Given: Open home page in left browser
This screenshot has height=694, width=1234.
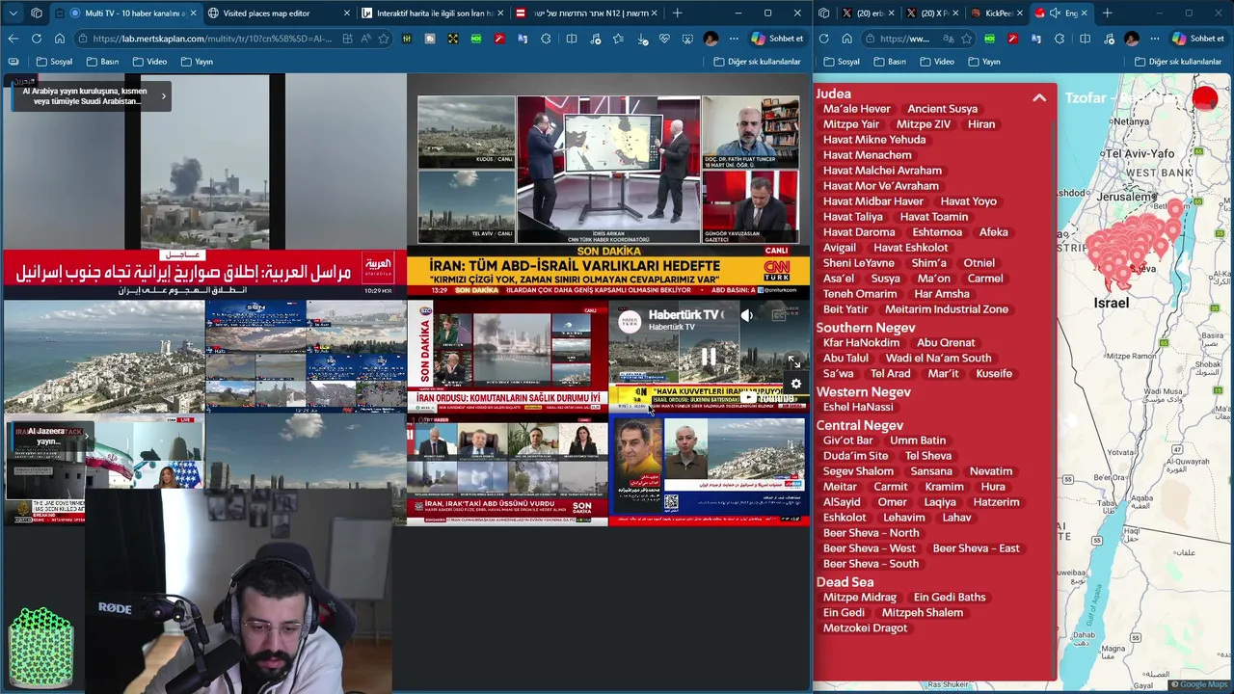Looking at the screenshot, I should point(60,39).
